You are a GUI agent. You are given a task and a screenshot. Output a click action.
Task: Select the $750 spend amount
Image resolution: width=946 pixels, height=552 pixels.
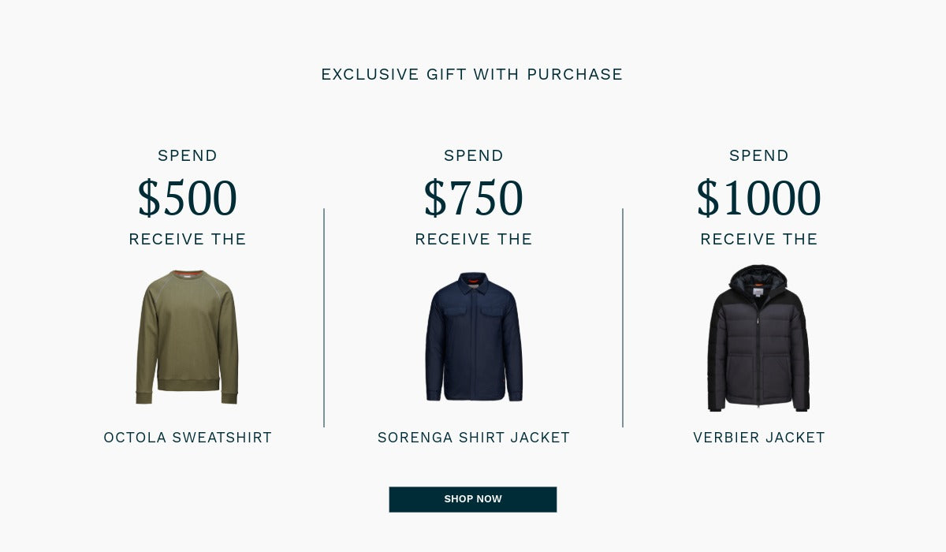(x=473, y=198)
